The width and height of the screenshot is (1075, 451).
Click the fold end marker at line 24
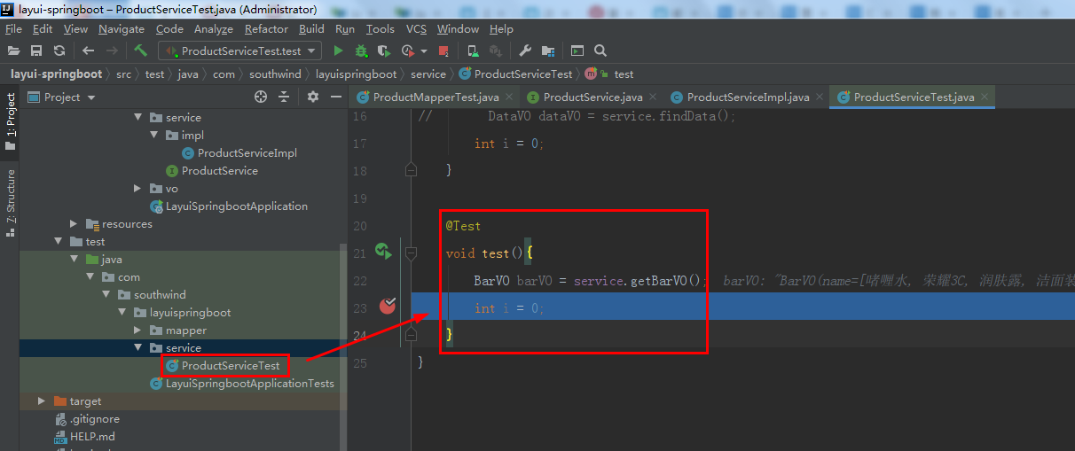coord(411,335)
